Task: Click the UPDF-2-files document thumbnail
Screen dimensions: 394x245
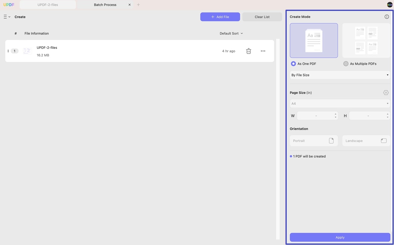Action: coord(27,51)
